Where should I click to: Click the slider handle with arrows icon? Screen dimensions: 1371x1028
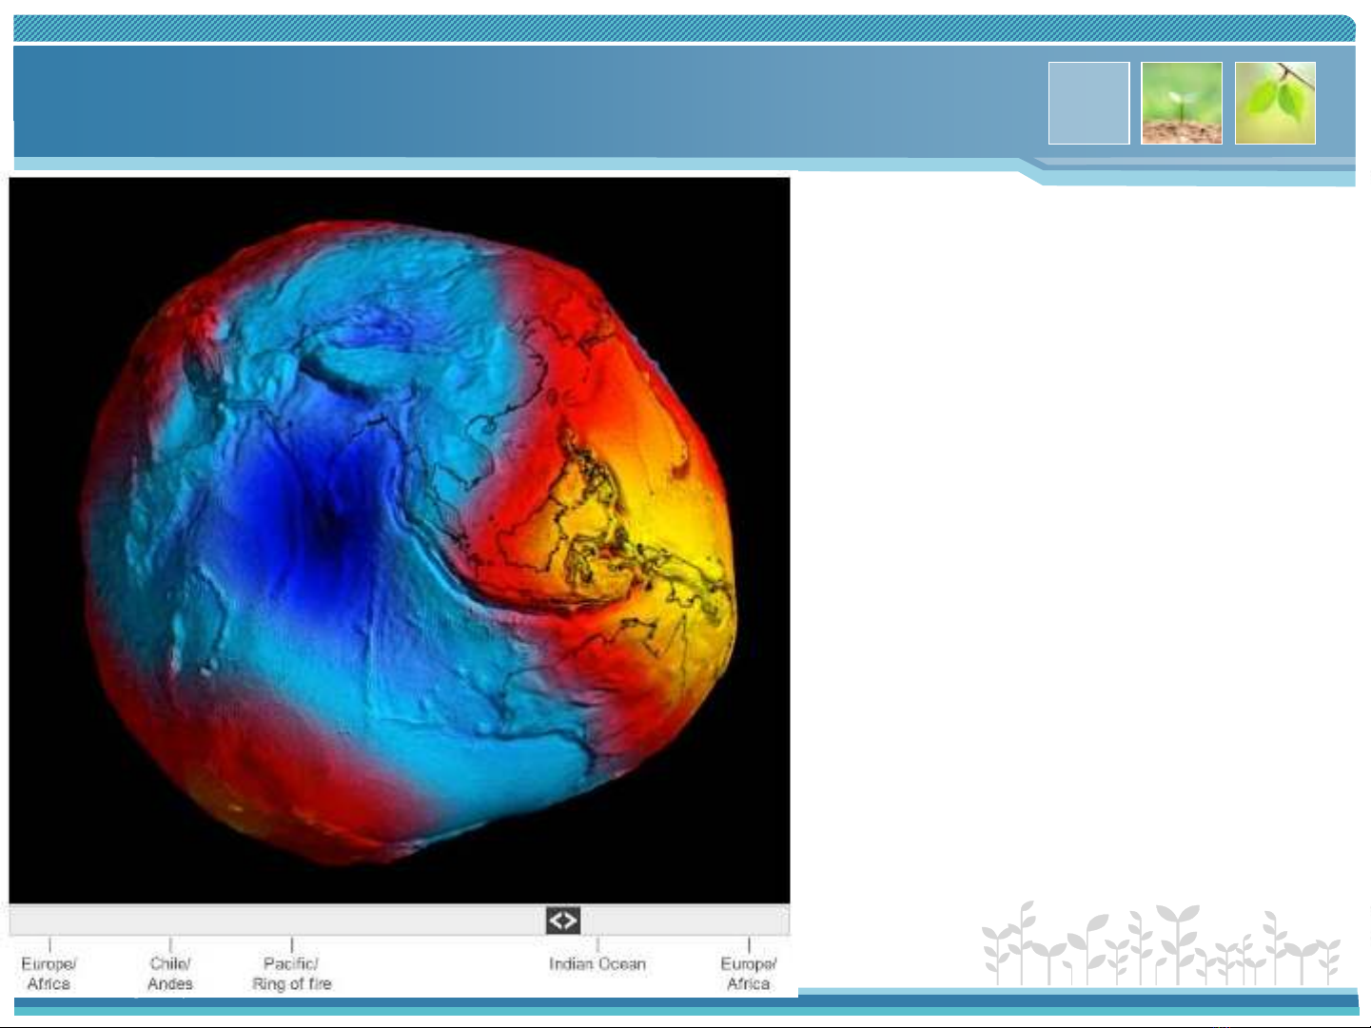tap(562, 921)
